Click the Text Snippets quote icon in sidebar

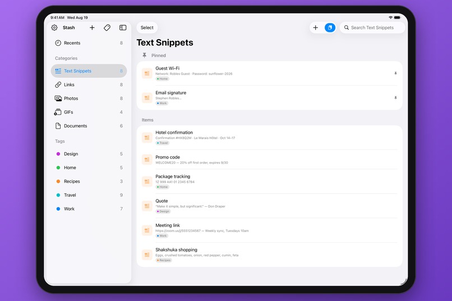tap(58, 71)
